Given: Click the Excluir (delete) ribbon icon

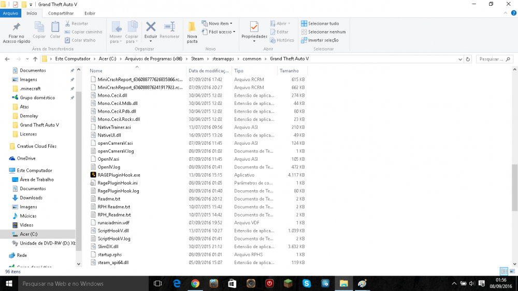Looking at the screenshot, I should click(x=151, y=27).
